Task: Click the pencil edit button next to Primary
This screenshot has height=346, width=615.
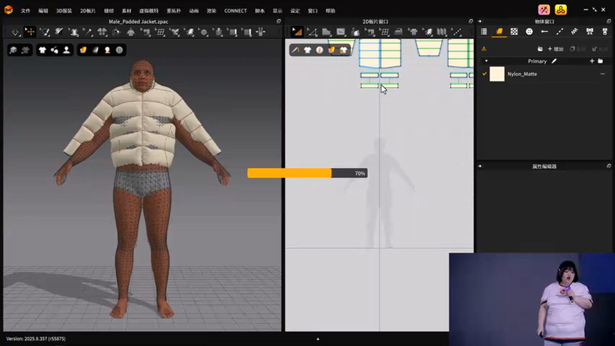Action: (554, 61)
